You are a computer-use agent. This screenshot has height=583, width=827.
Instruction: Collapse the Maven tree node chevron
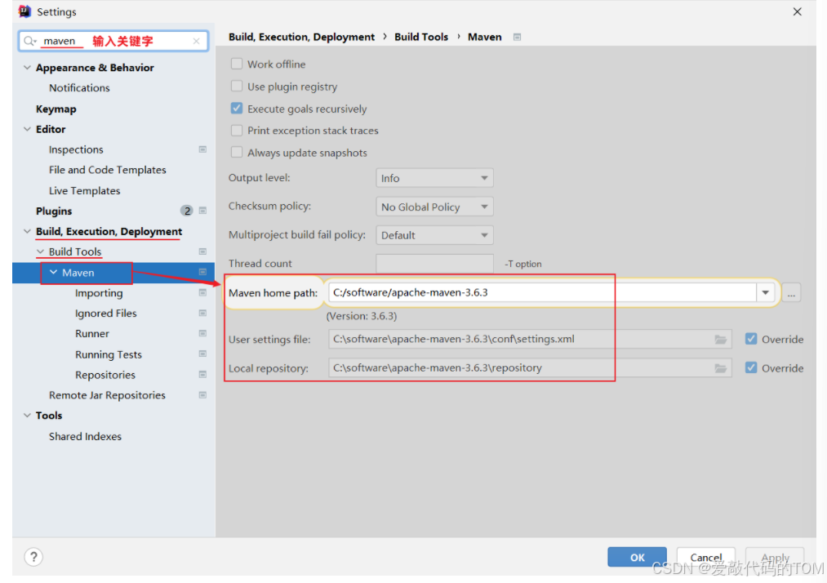53,272
